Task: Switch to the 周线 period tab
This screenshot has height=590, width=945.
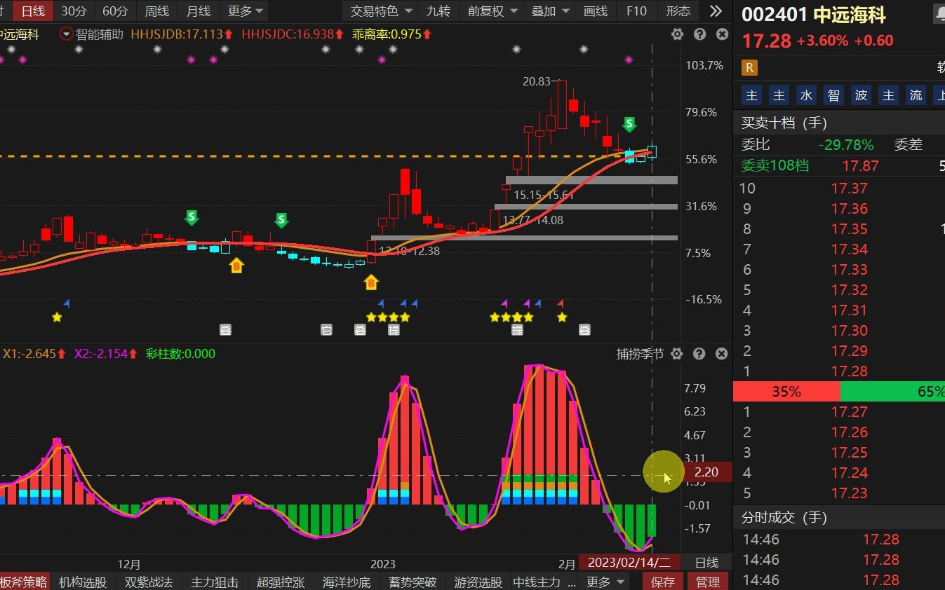Action: [157, 11]
